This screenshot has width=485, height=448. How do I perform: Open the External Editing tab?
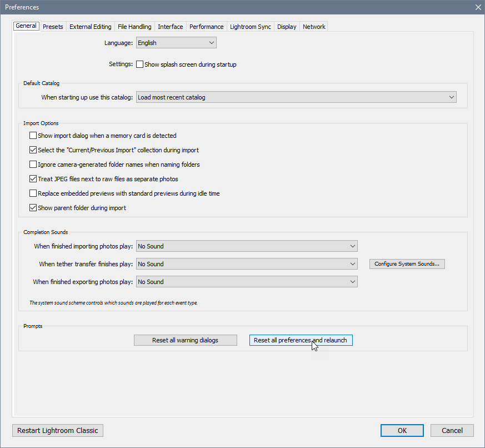tap(91, 27)
